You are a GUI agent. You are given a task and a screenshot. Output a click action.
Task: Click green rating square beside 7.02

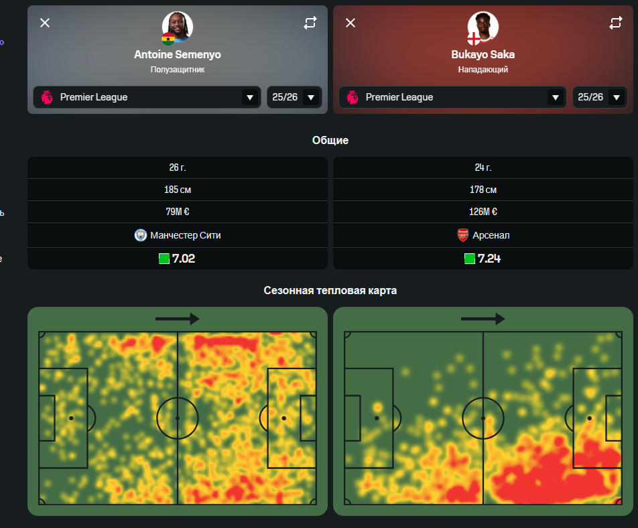(164, 259)
